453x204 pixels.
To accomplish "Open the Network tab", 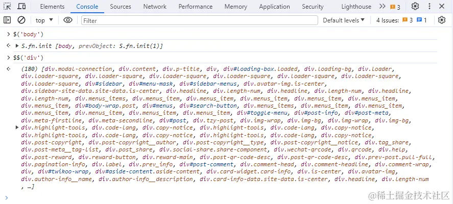I will (x=155, y=6).
